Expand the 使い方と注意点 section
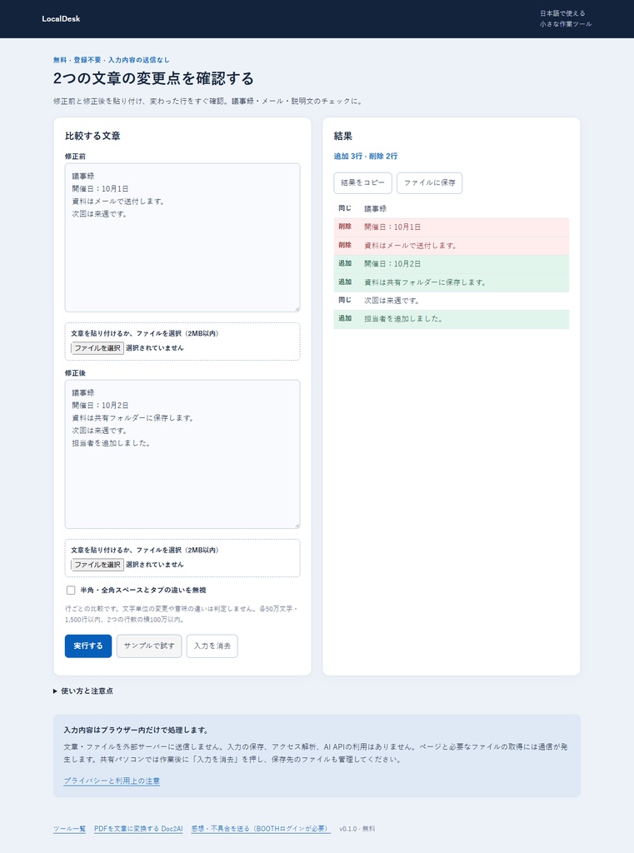Screen dimensions: 634x853 pyautogui.click(x=83, y=691)
